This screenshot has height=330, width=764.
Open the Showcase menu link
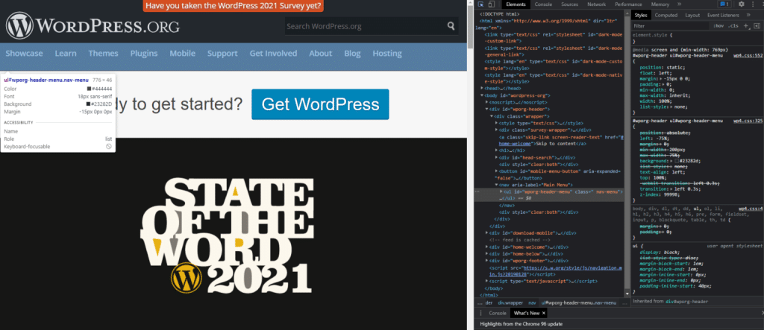[25, 54]
